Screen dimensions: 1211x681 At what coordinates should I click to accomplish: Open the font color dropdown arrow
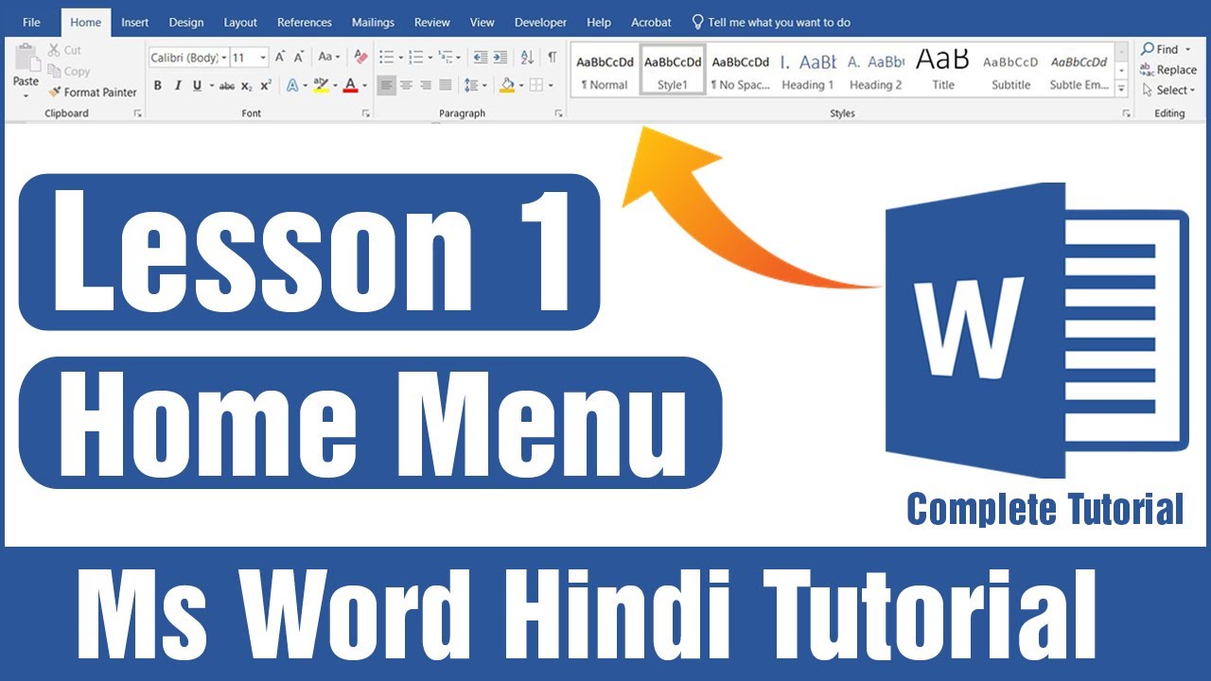click(364, 86)
